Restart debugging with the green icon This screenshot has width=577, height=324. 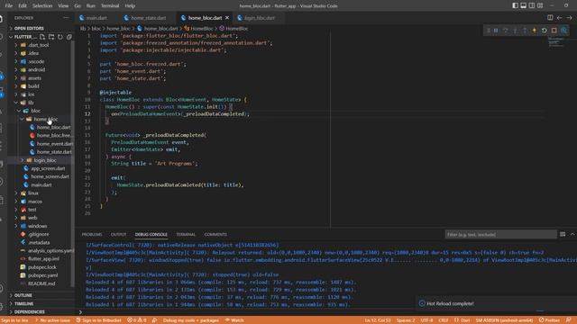pos(545,31)
